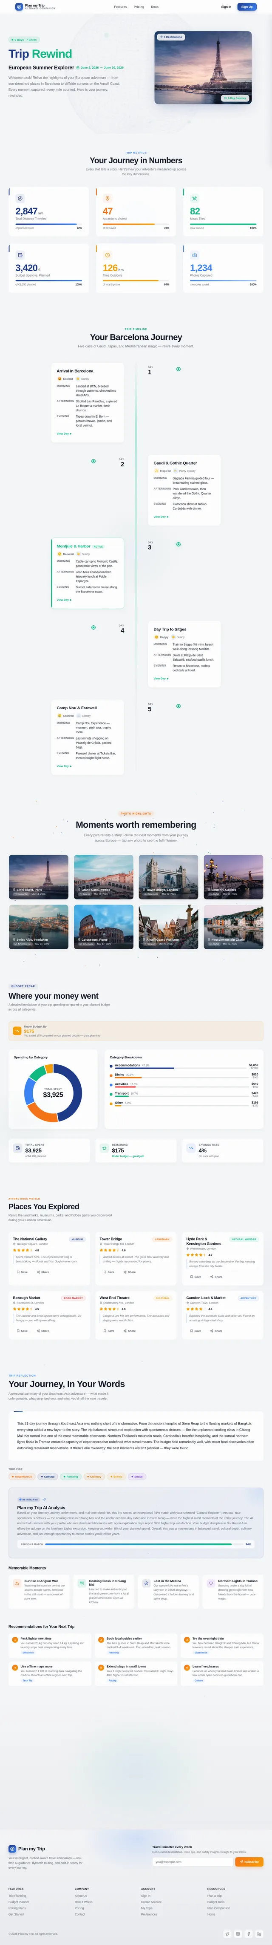
Task: Share the Tower Bridge place
Action: coord(130,1272)
